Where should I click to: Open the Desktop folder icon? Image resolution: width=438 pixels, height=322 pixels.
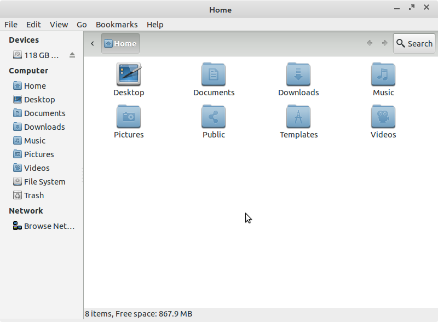129,74
